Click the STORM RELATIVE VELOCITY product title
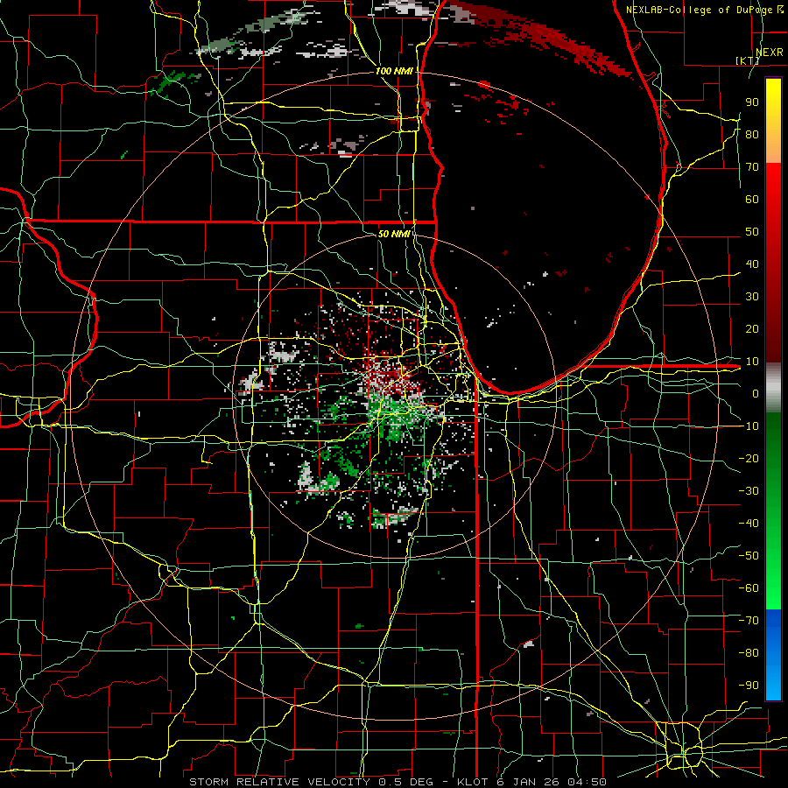 (279, 782)
